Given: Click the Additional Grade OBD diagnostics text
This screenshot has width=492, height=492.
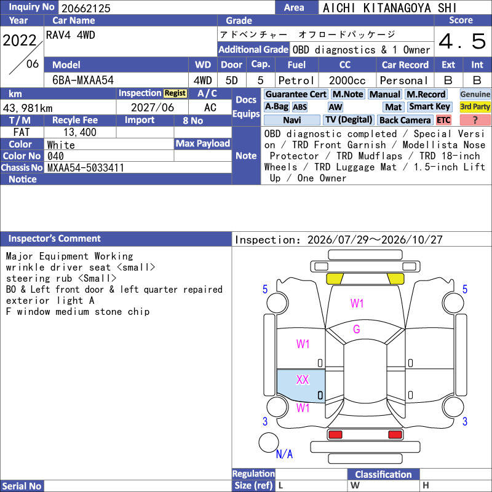Looking at the screenshot, I should coord(361,50).
